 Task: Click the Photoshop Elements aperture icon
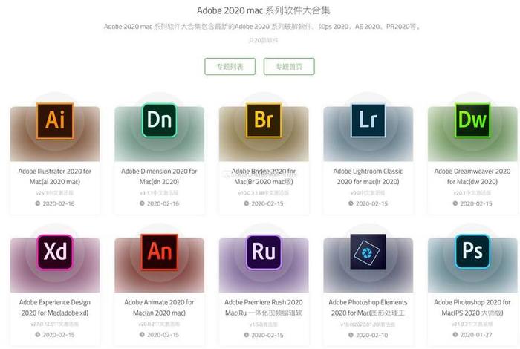368,252
